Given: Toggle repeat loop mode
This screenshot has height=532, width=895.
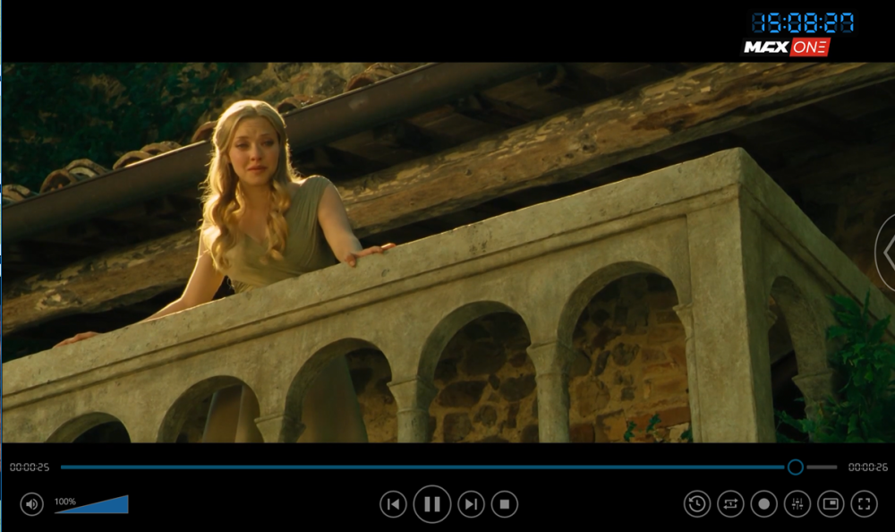Looking at the screenshot, I should coord(730,504).
